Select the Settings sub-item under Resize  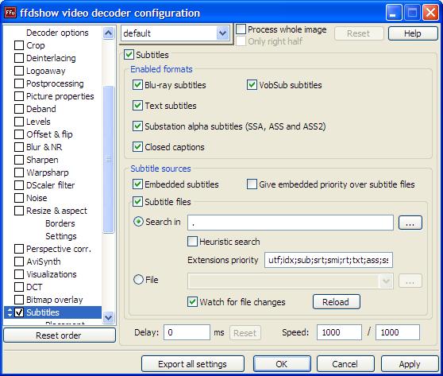pos(61,236)
